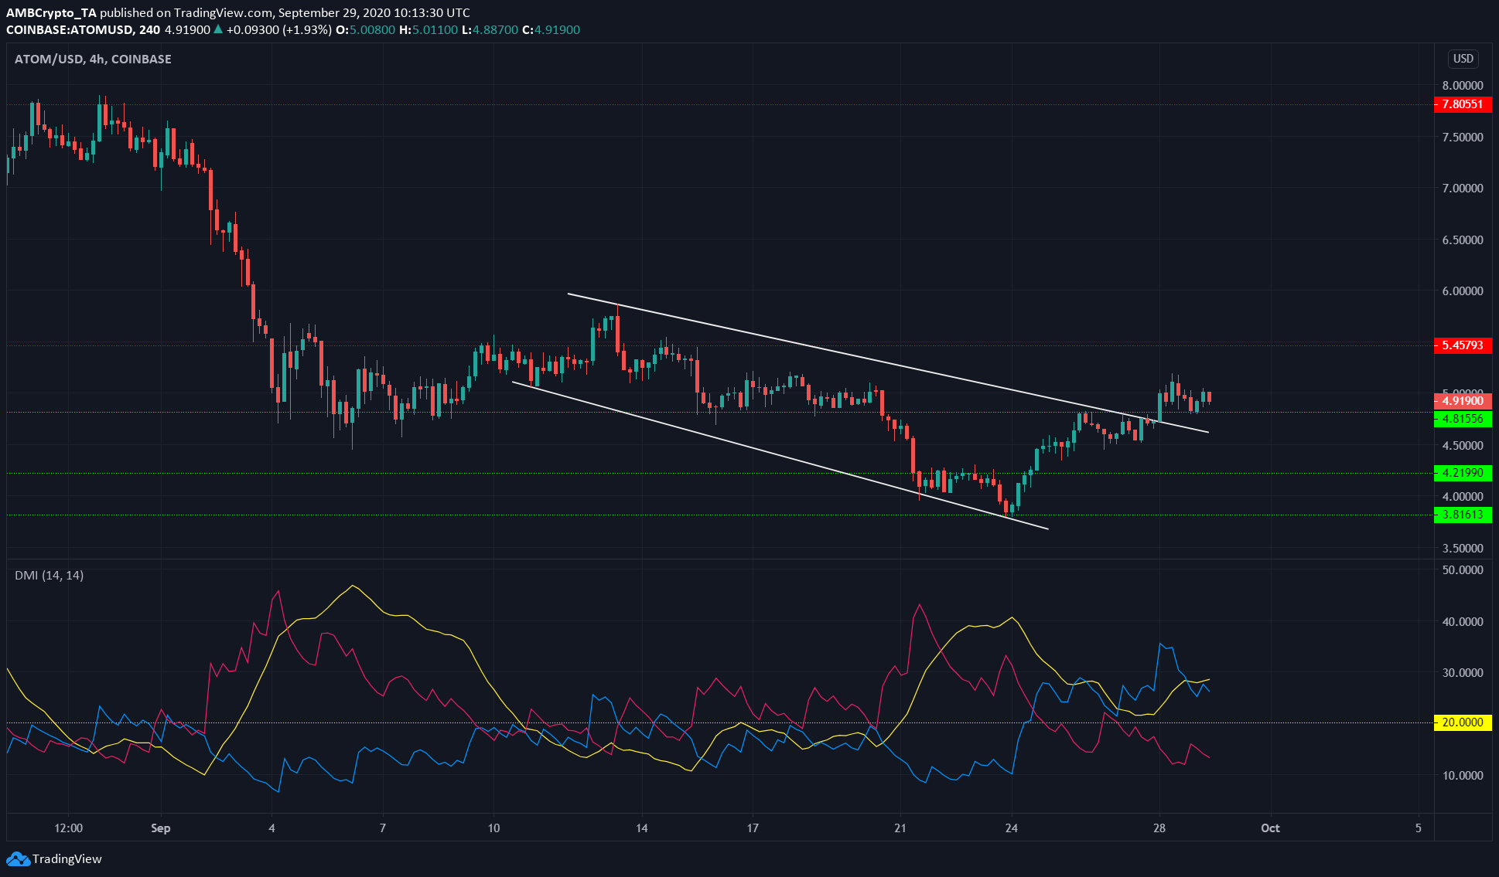Click the 40.0000 DMI axis value
This screenshot has width=1499, height=877.
(1463, 621)
